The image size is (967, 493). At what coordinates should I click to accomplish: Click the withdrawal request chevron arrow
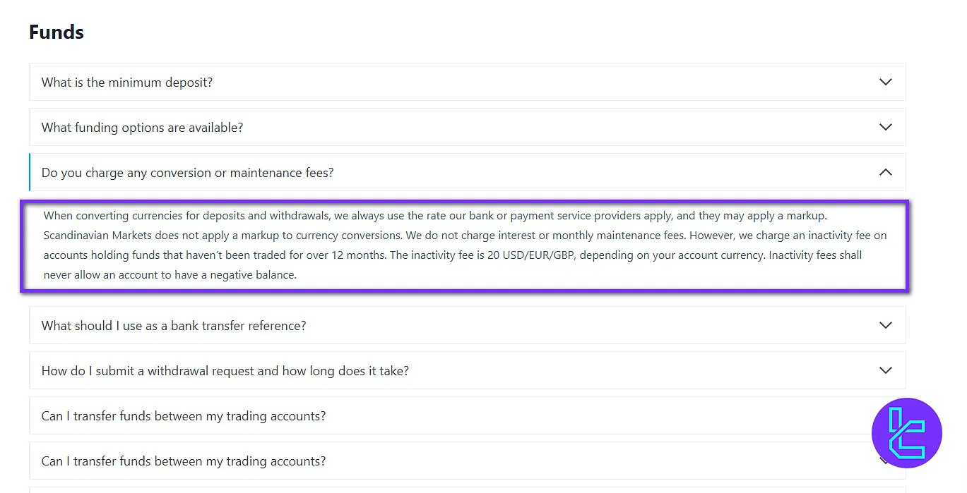[x=885, y=370]
